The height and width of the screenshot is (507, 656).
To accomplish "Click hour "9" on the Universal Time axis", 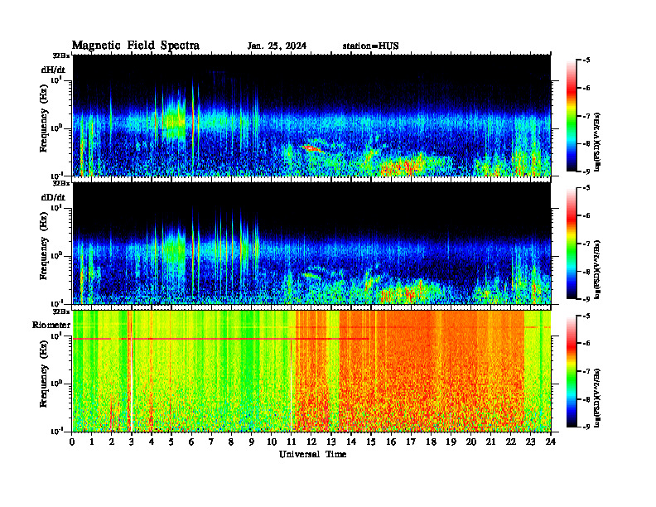I will point(251,442).
